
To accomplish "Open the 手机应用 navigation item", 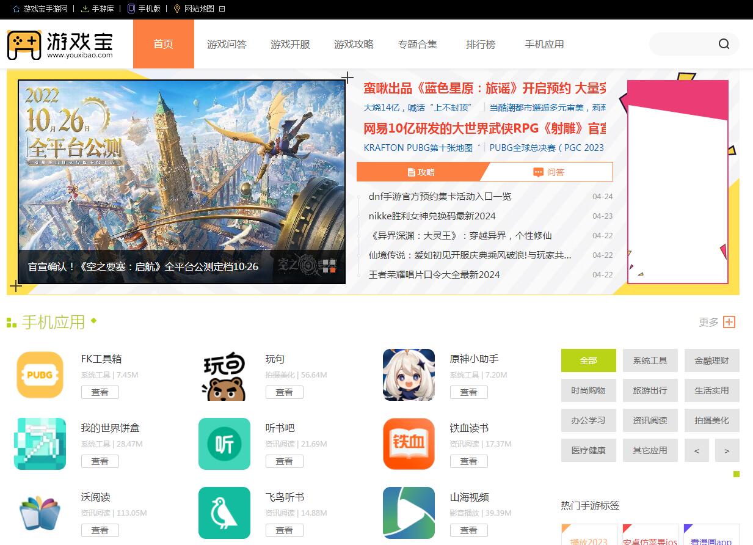I will click(x=544, y=44).
